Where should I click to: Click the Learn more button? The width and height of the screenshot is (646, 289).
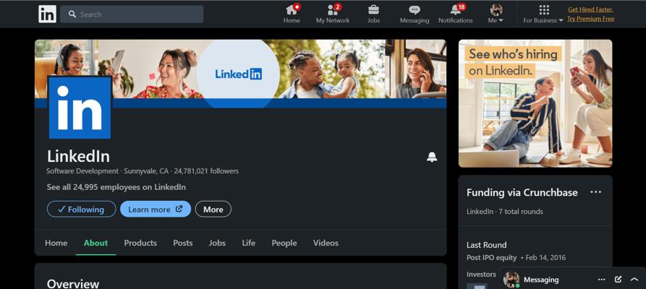click(x=156, y=209)
